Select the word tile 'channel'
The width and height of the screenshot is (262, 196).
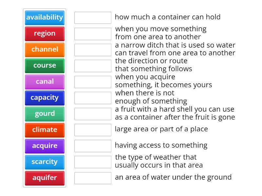click(45, 50)
